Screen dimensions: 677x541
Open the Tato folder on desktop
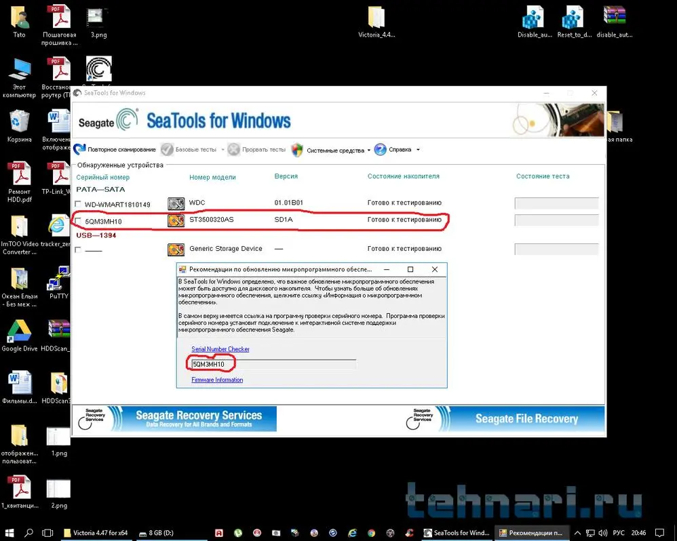pyautogui.click(x=19, y=22)
